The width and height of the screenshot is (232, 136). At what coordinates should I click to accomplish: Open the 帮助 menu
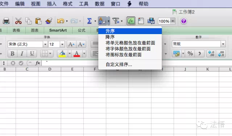144,4
